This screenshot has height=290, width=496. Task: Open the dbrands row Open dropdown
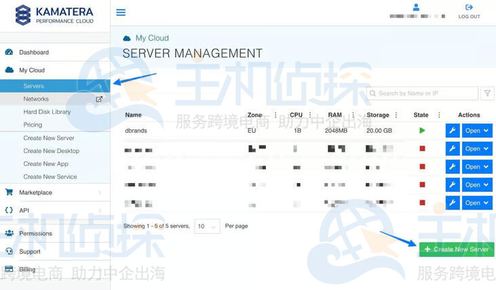[x=477, y=131]
